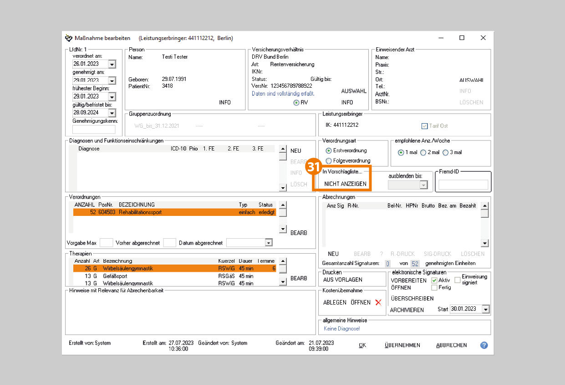This screenshot has width=565, height=385.
Task: Expand the gültig/befristet bis date dropdown
Action: pyautogui.click(x=112, y=113)
